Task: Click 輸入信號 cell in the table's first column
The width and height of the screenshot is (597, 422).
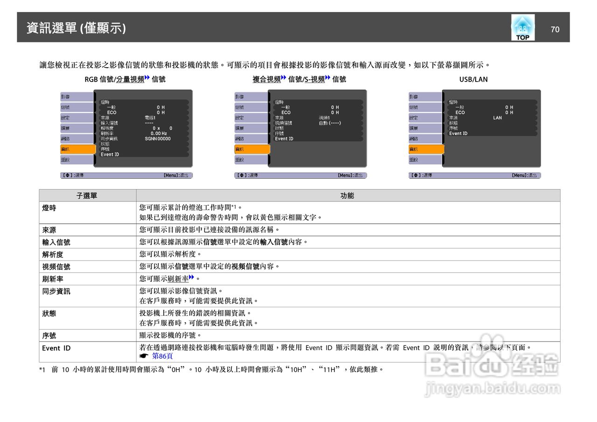Action: [88, 242]
